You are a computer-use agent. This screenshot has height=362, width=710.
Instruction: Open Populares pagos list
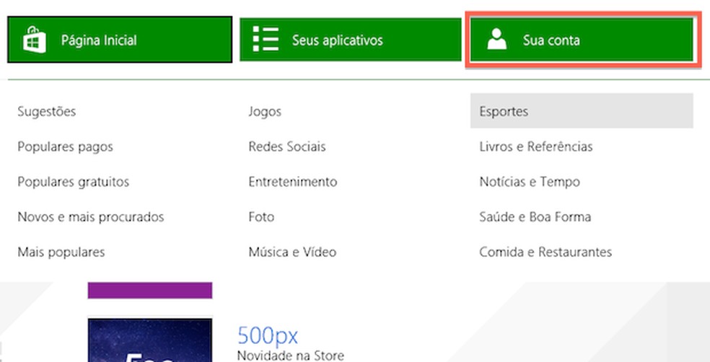tap(65, 147)
